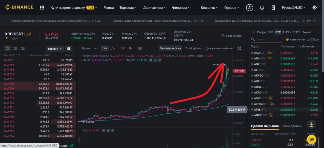Viewport: 324px width, 148px height.
Task: Open the settings gear icon
Action: point(315,8)
